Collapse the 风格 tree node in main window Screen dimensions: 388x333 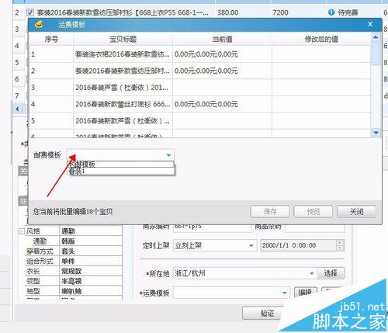coord(22,231)
